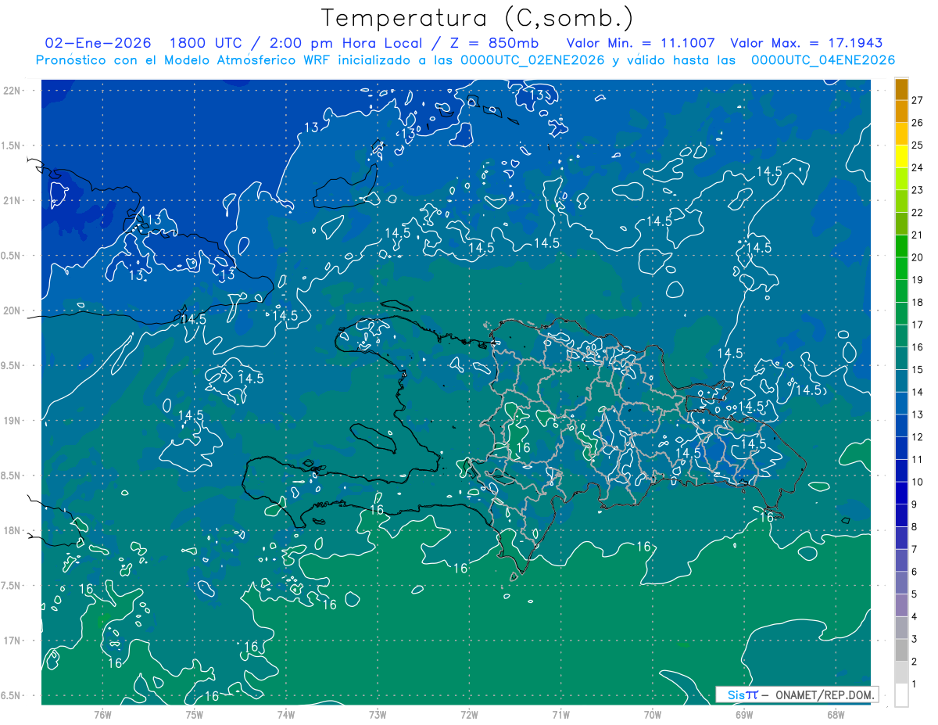The width and height of the screenshot is (938, 725).
Task: Click the white swatch below label 1
Action: (x=901, y=695)
